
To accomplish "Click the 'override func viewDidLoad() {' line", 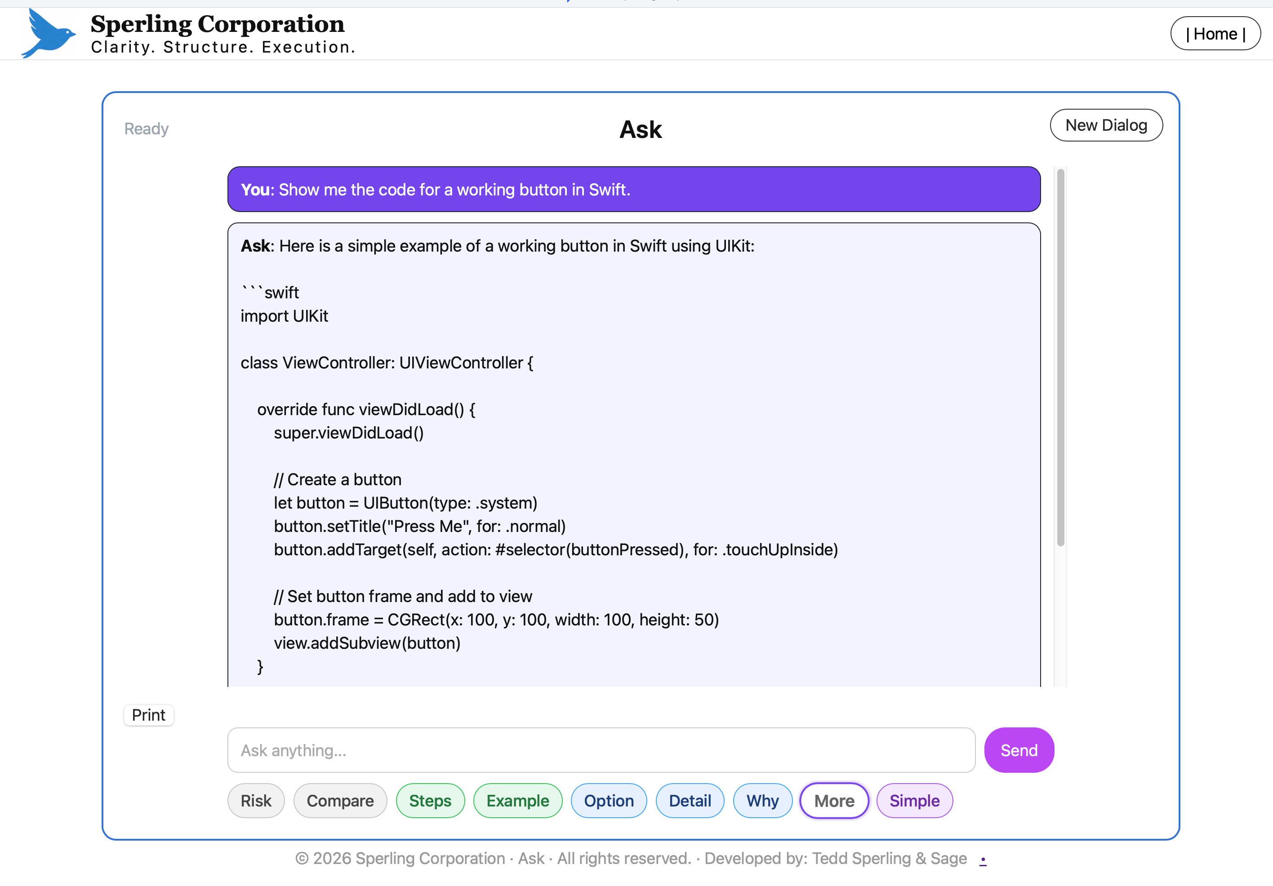I will [366, 409].
